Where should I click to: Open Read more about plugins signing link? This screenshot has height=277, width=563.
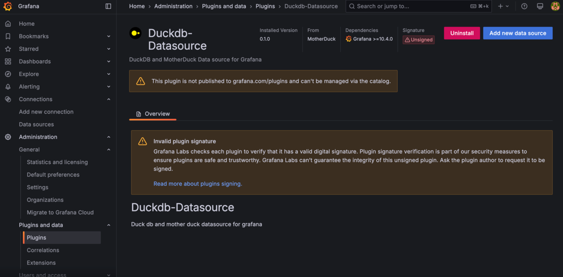tap(198, 184)
